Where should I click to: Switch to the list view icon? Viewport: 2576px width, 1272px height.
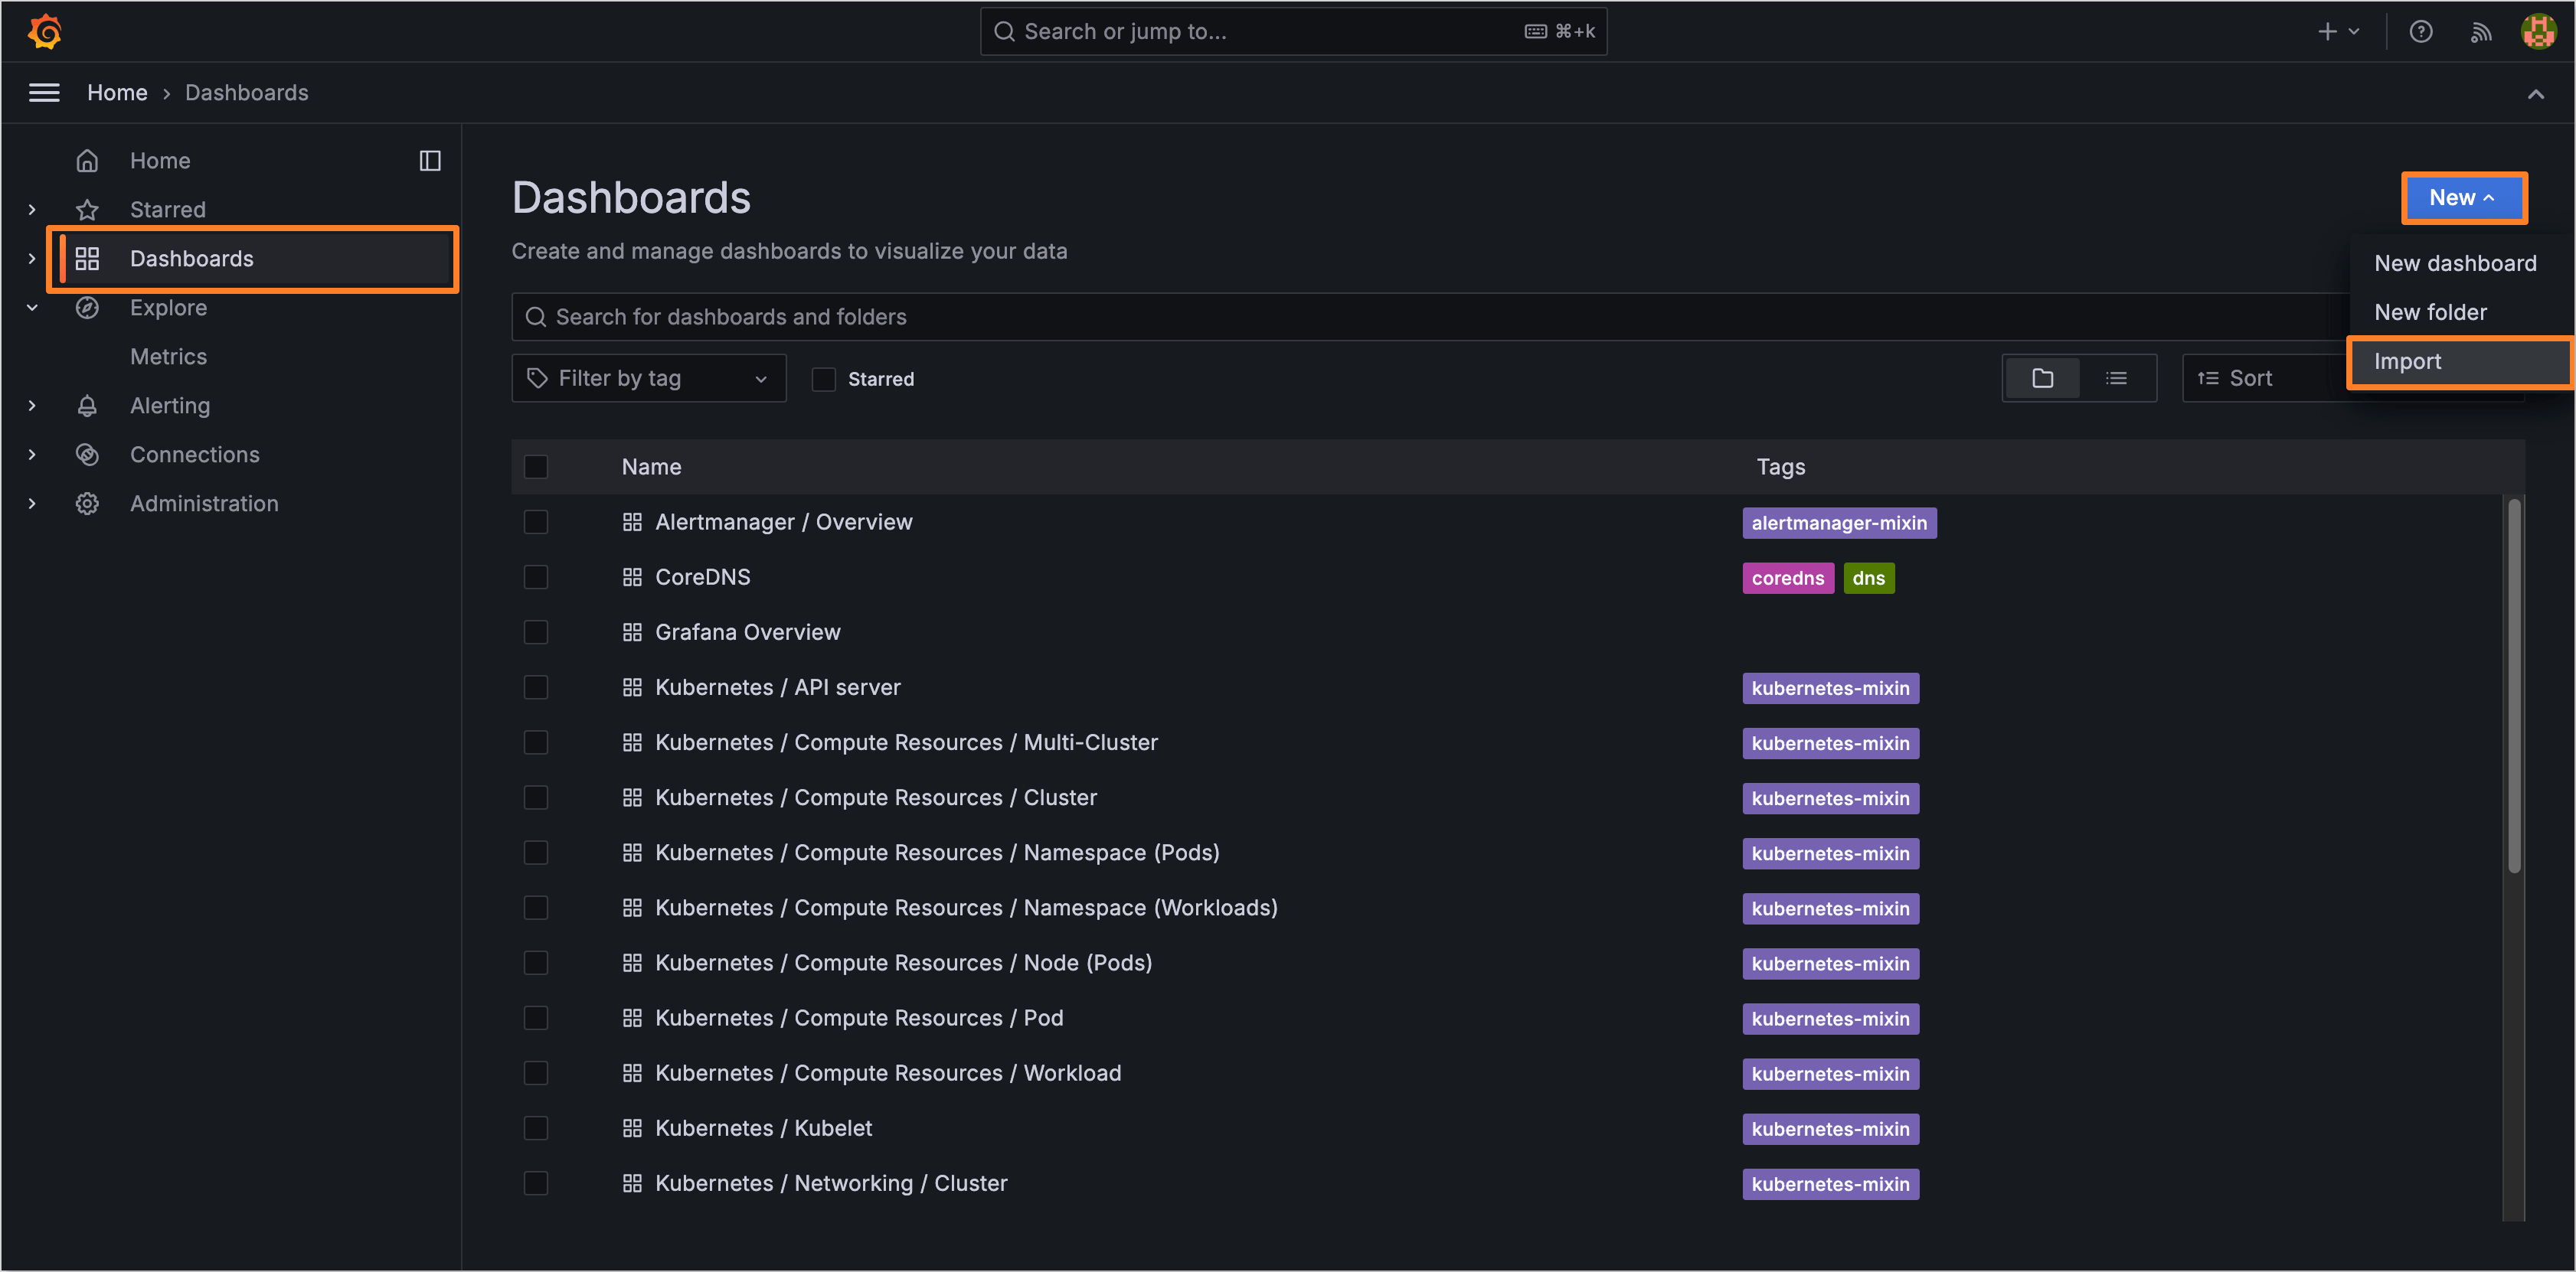tap(2117, 378)
